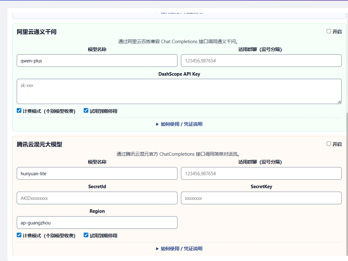Select the DashScope API Key label
This screenshot has width=348, height=261.
pyautogui.click(x=179, y=74)
